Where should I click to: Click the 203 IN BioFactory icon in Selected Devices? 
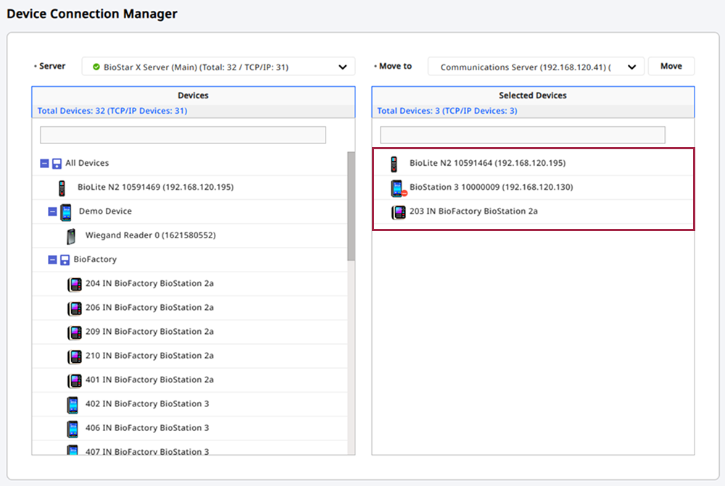point(398,212)
